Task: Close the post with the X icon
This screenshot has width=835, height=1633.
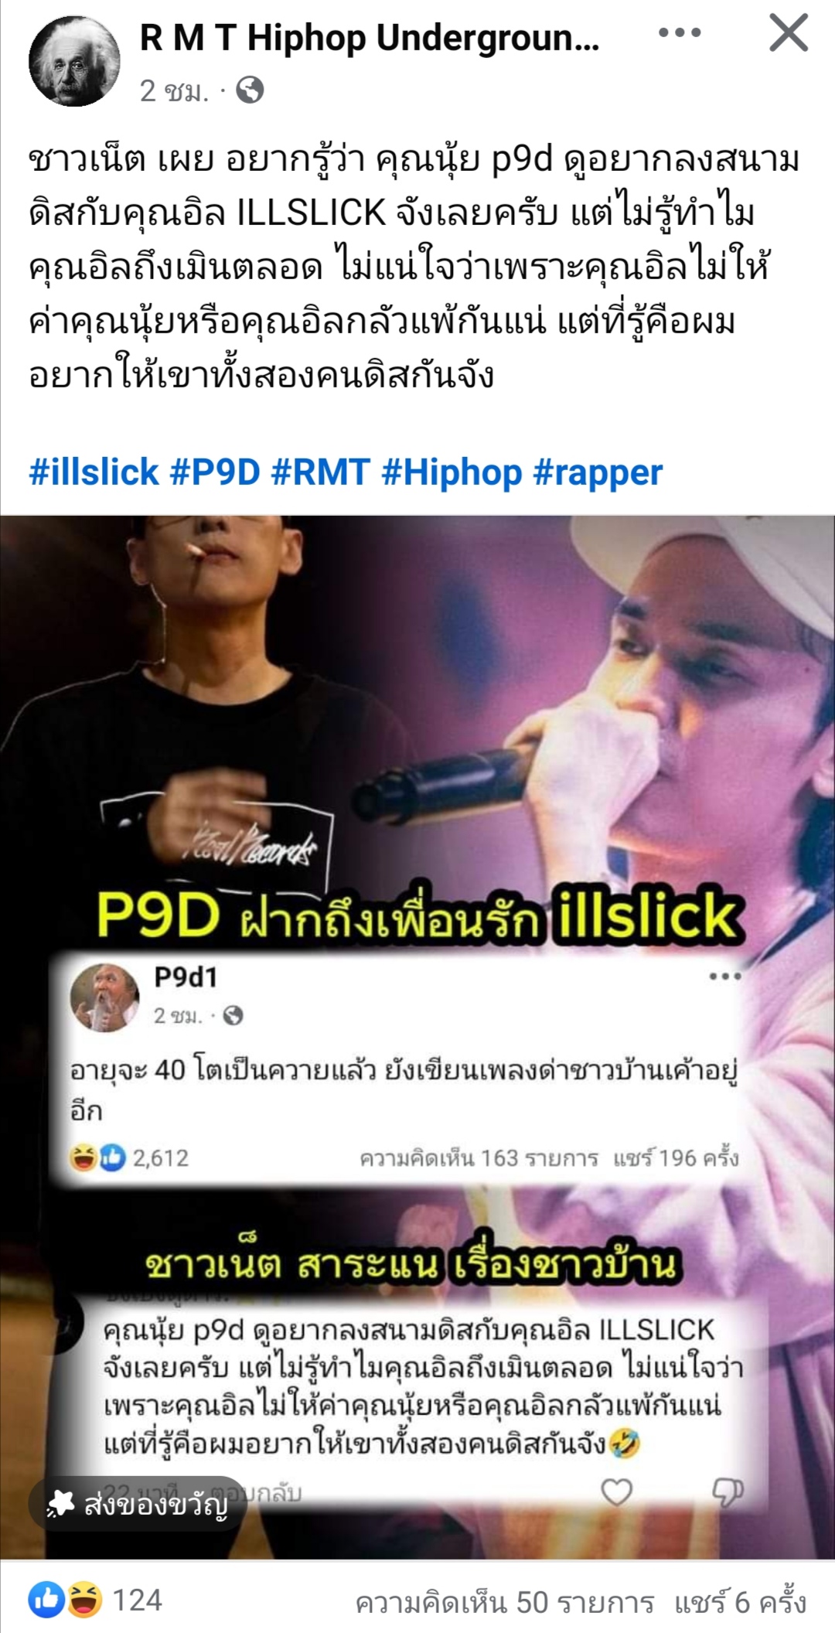Action: [789, 33]
